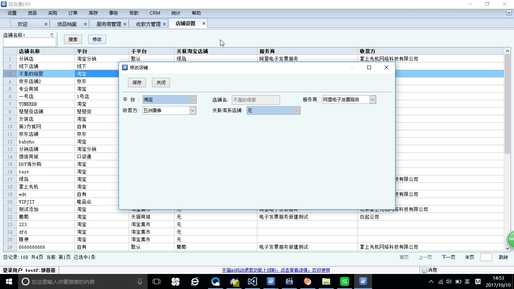Open Visual Studio from the taskbar
The width and height of the screenshot is (514, 289).
pyautogui.click(x=252, y=281)
